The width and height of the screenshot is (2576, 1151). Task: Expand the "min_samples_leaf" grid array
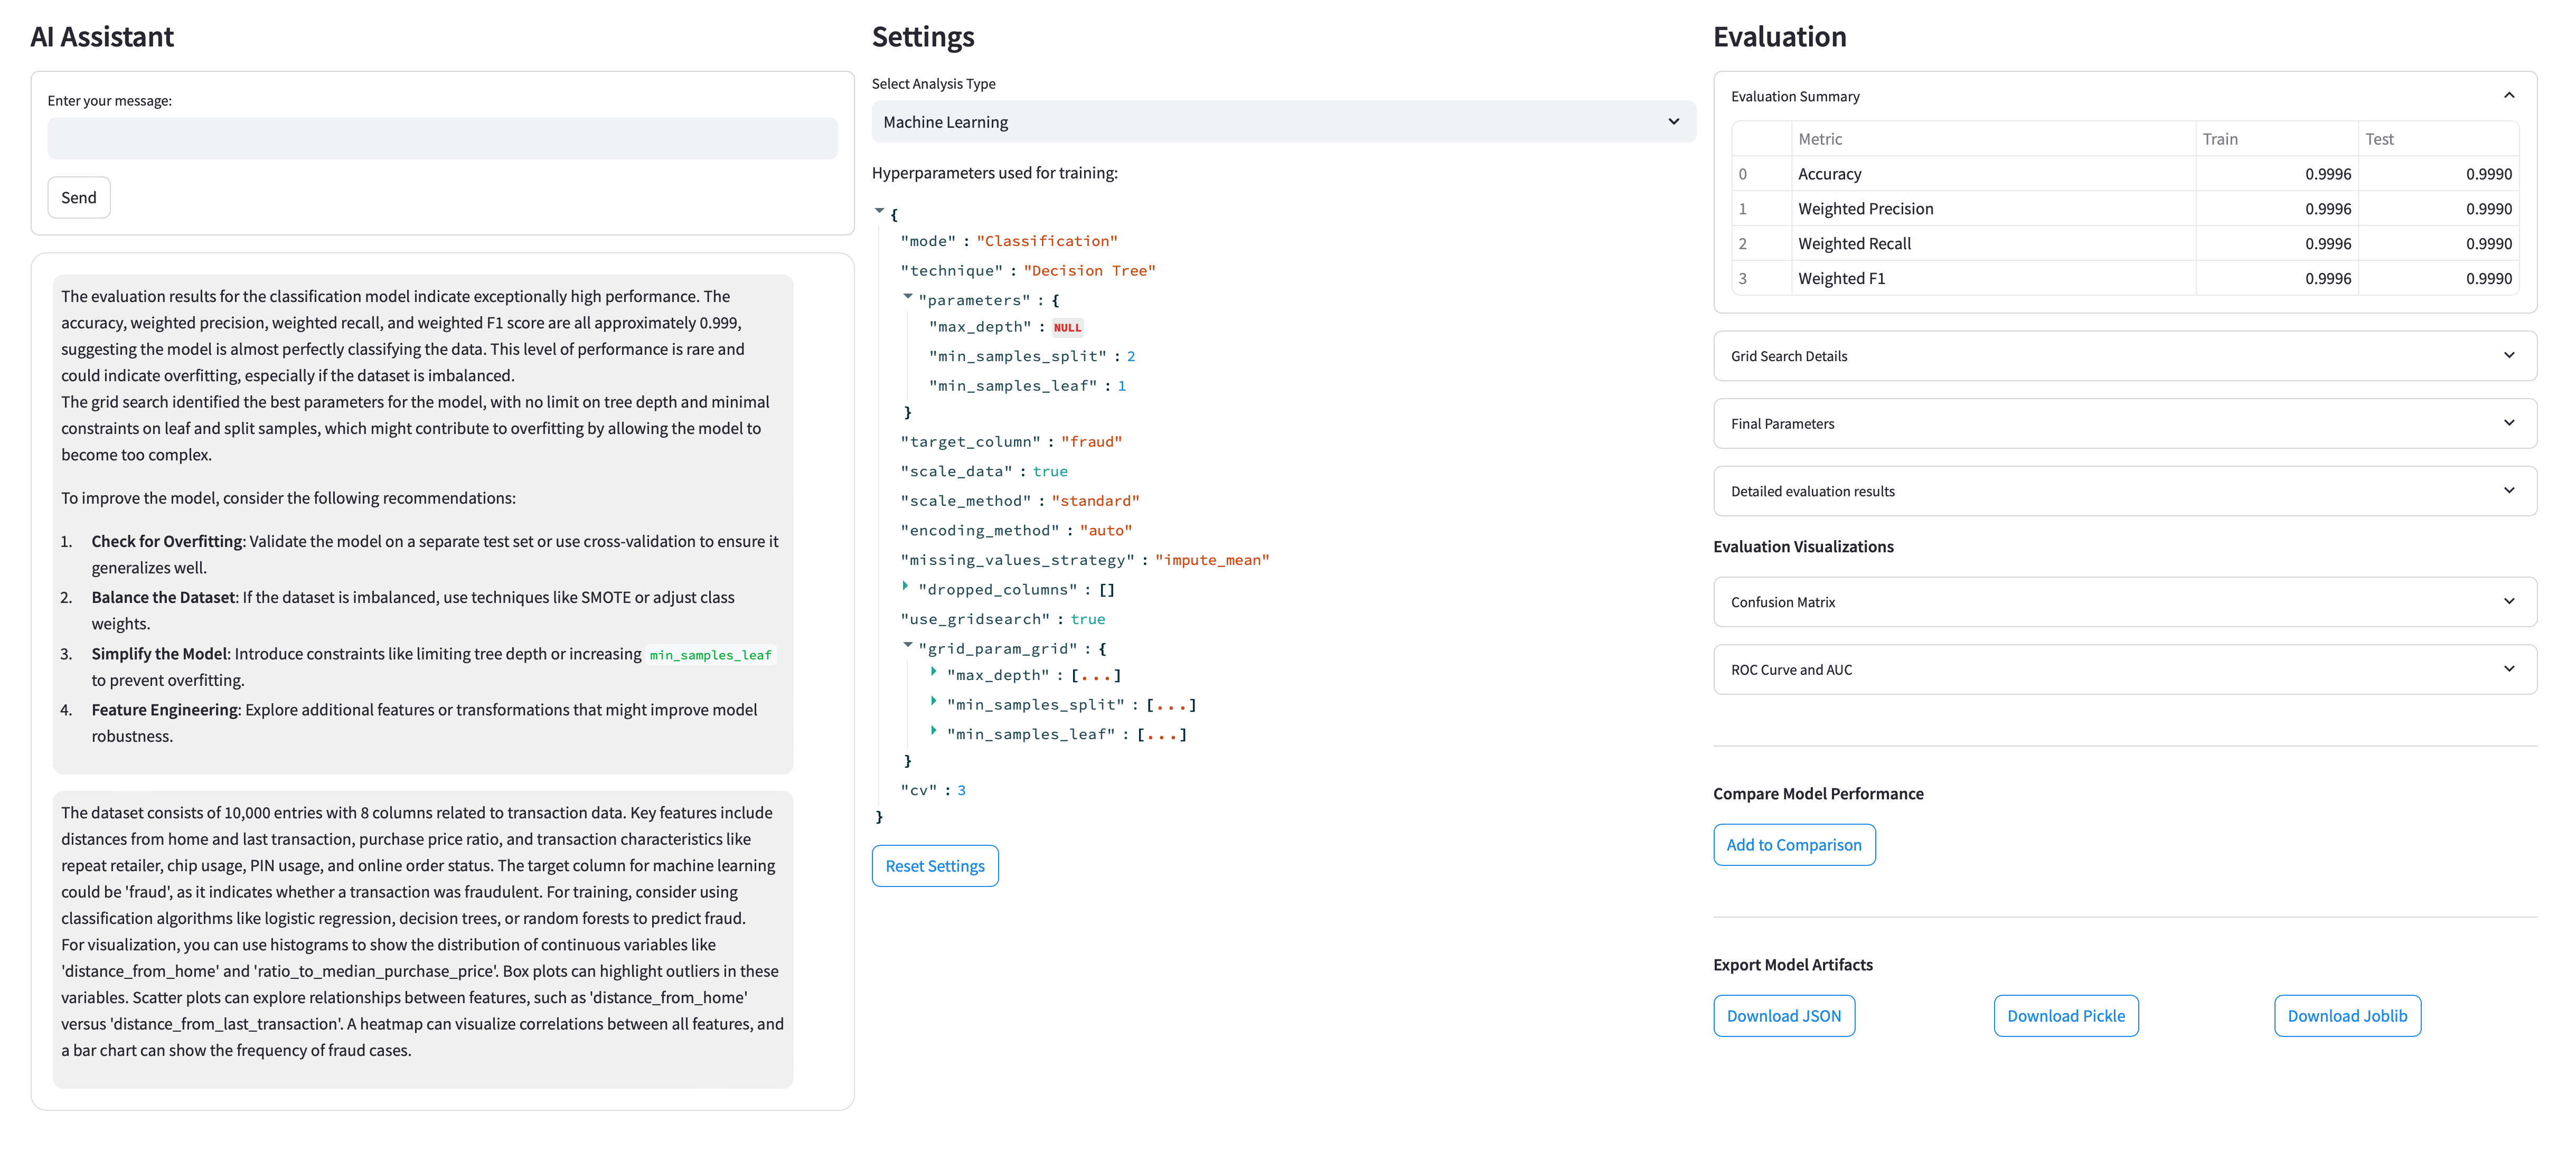(x=934, y=731)
